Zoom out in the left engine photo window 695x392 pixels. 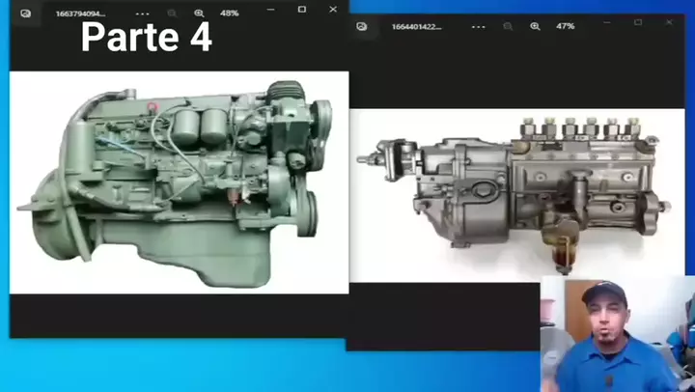(x=172, y=14)
